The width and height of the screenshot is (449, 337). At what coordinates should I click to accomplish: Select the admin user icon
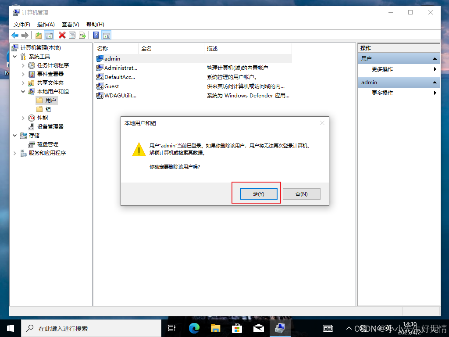point(100,58)
